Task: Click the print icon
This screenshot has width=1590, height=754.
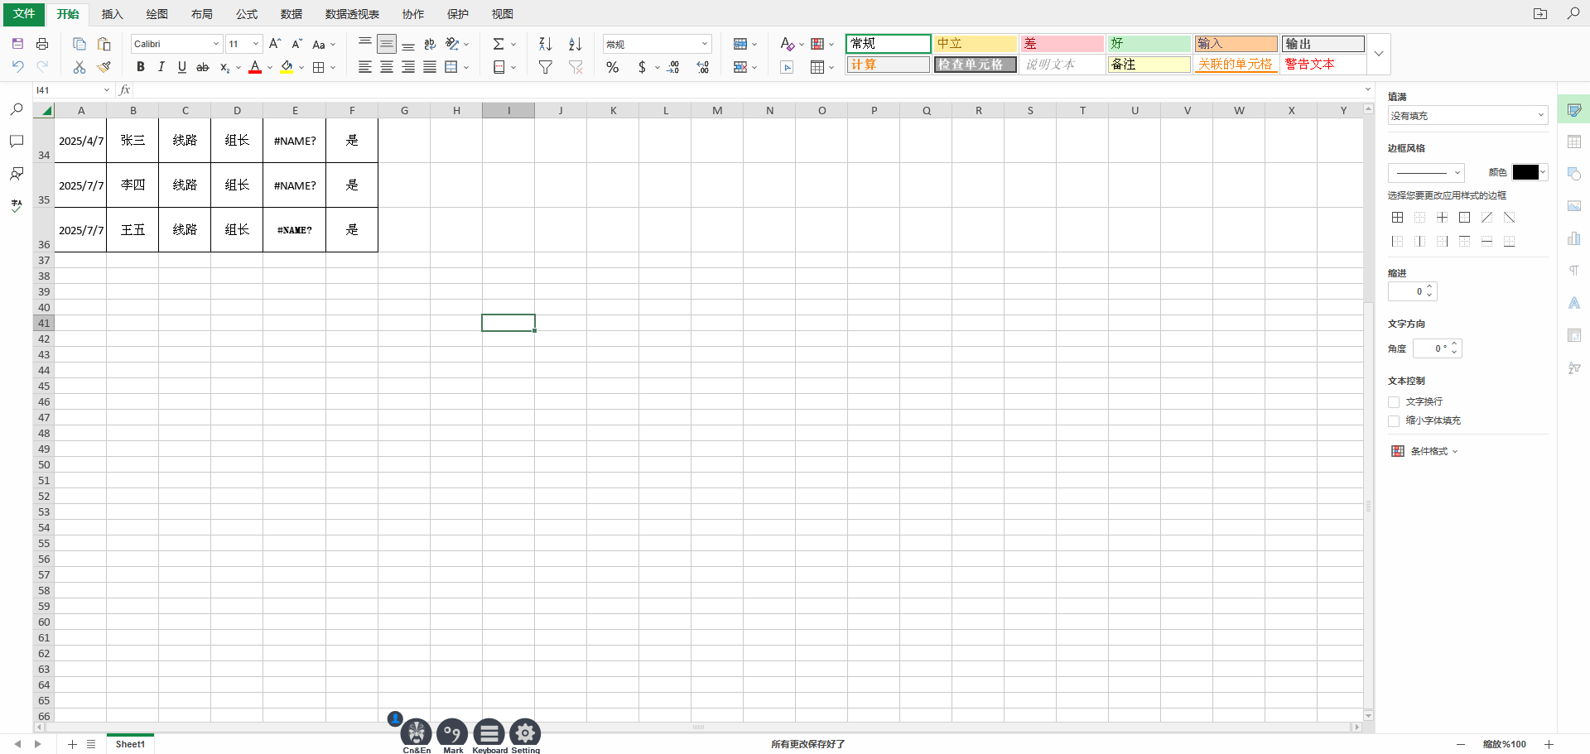Action: (42, 44)
